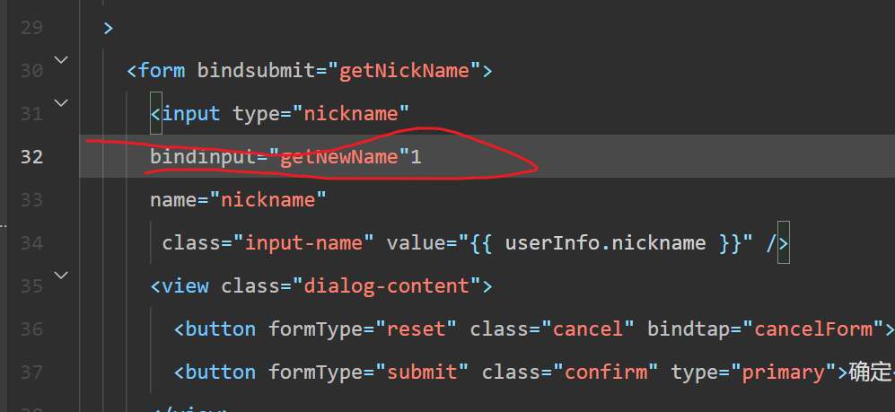The height and width of the screenshot is (412, 895).
Task: Click line number 37 in gutter
Action: 31,373
